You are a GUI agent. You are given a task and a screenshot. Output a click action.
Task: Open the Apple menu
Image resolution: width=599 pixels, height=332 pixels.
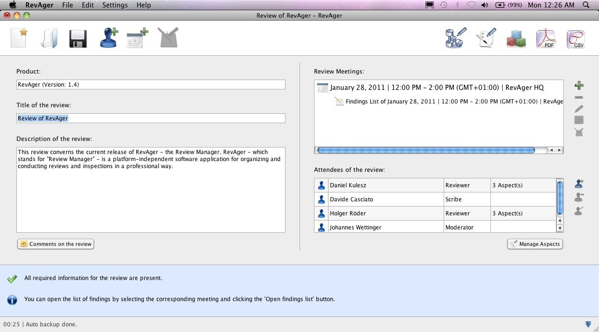[13, 5]
